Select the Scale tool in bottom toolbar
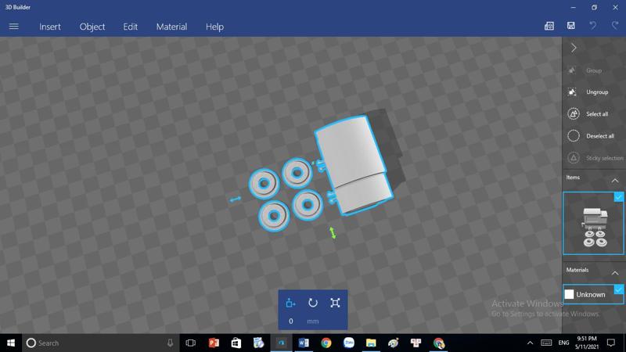The height and width of the screenshot is (352, 626). pyautogui.click(x=335, y=303)
